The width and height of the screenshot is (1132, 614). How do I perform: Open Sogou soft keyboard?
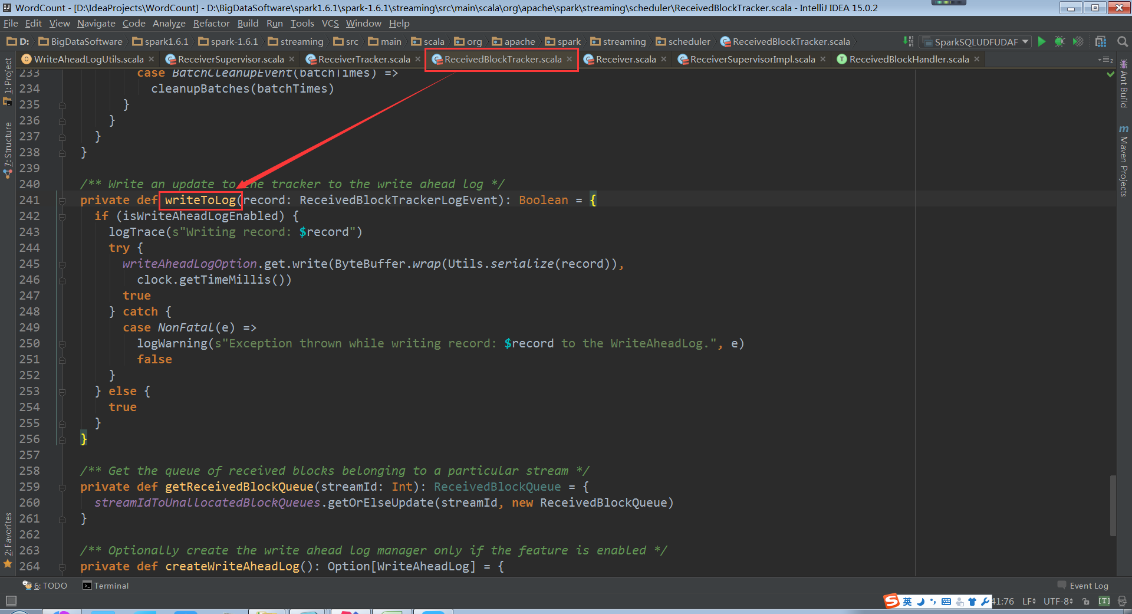946,602
